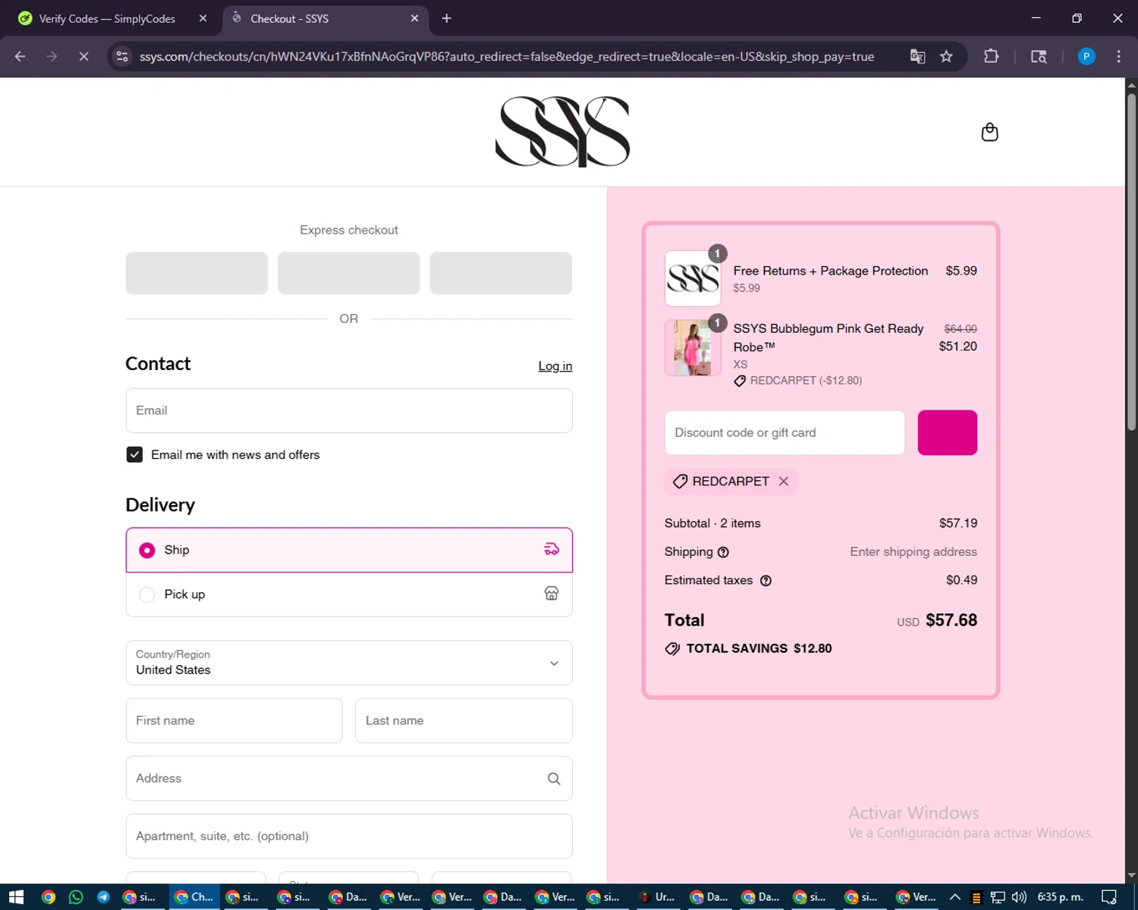Close the Verify Codes — SimplyCodes tab
The image size is (1138, 910).
click(x=203, y=18)
